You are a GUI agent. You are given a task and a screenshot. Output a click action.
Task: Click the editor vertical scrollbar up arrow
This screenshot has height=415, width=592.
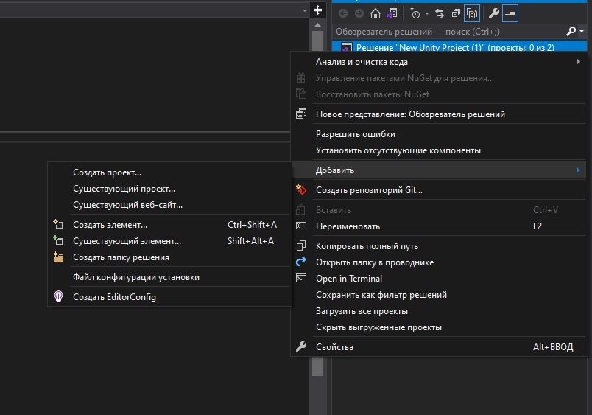[317, 24]
